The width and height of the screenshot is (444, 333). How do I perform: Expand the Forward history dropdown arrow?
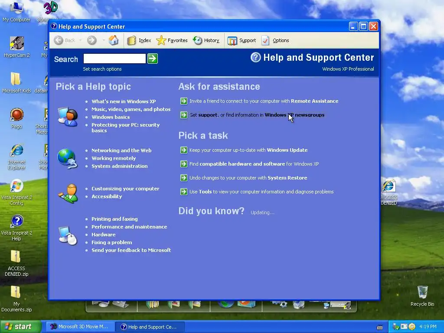104,40
